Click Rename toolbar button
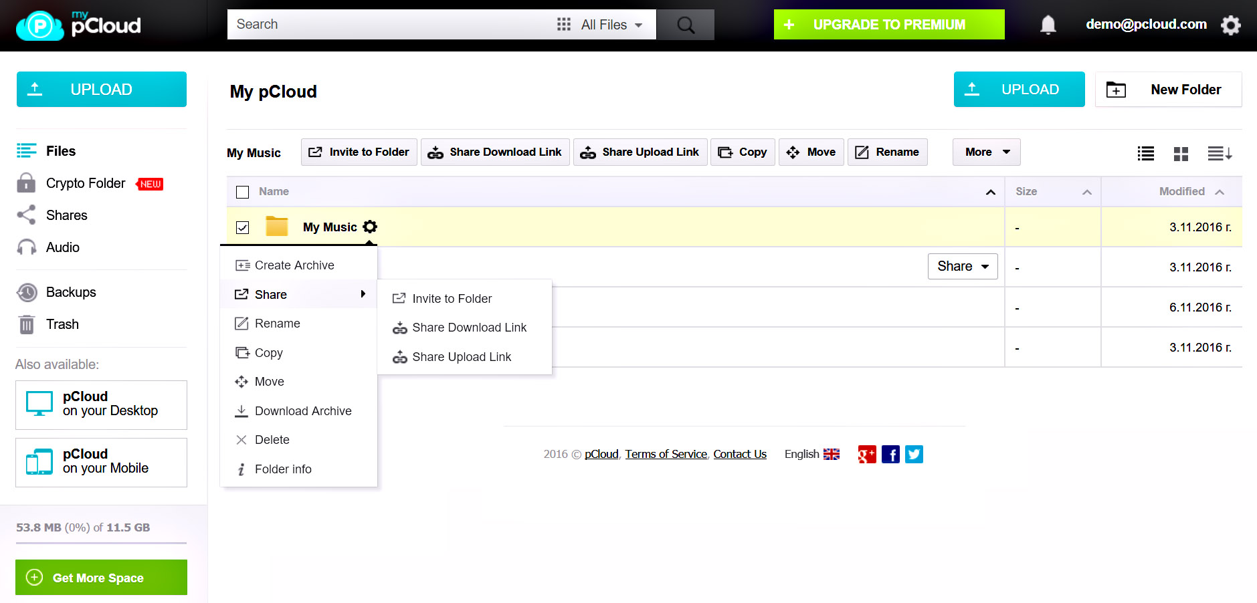1257x603 pixels. pos(887,152)
